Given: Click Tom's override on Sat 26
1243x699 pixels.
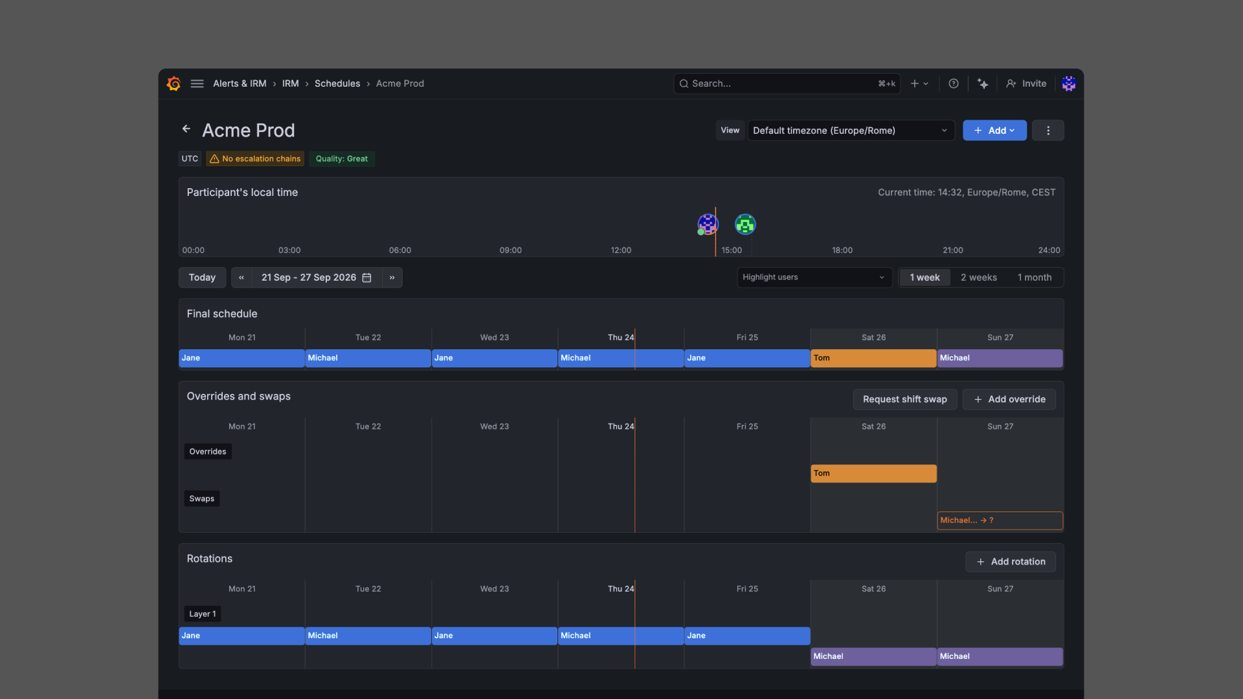Looking at the screenshot, I should pyautogui.click(x=873, y=473).
